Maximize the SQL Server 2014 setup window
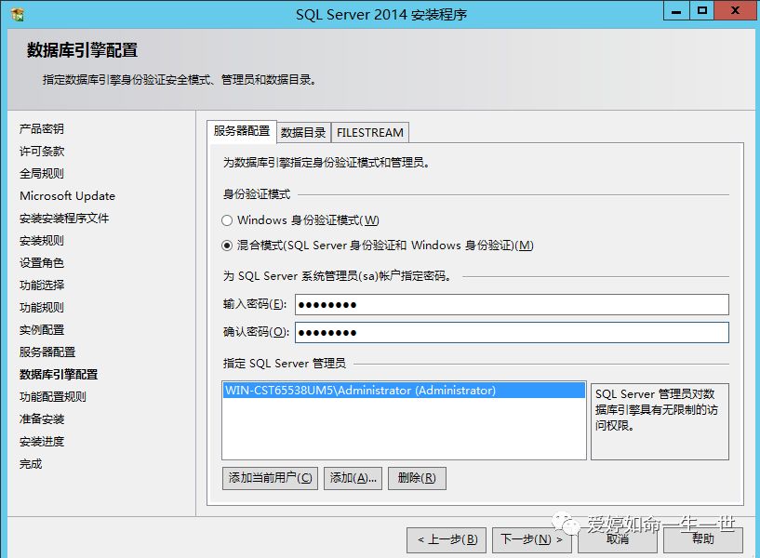Screen dimensions: 760x558 (x=701, y=10)
